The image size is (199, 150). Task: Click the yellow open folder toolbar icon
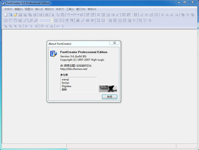(15, 15)
